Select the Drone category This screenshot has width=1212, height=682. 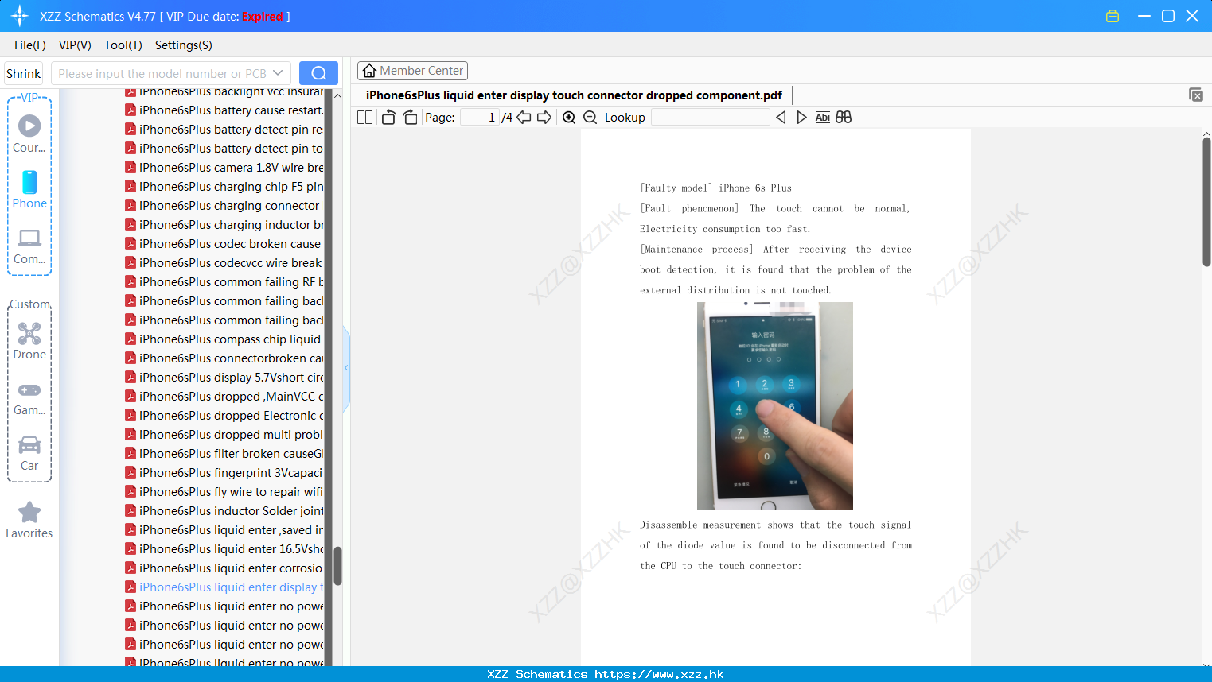[29, 341]
